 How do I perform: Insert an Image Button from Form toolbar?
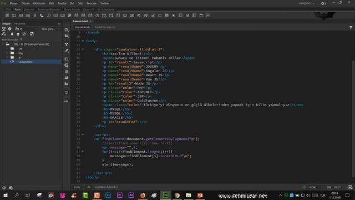coord(153,16)
